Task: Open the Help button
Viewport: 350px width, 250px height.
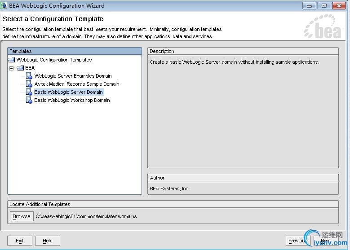Action: coord(48,241)
